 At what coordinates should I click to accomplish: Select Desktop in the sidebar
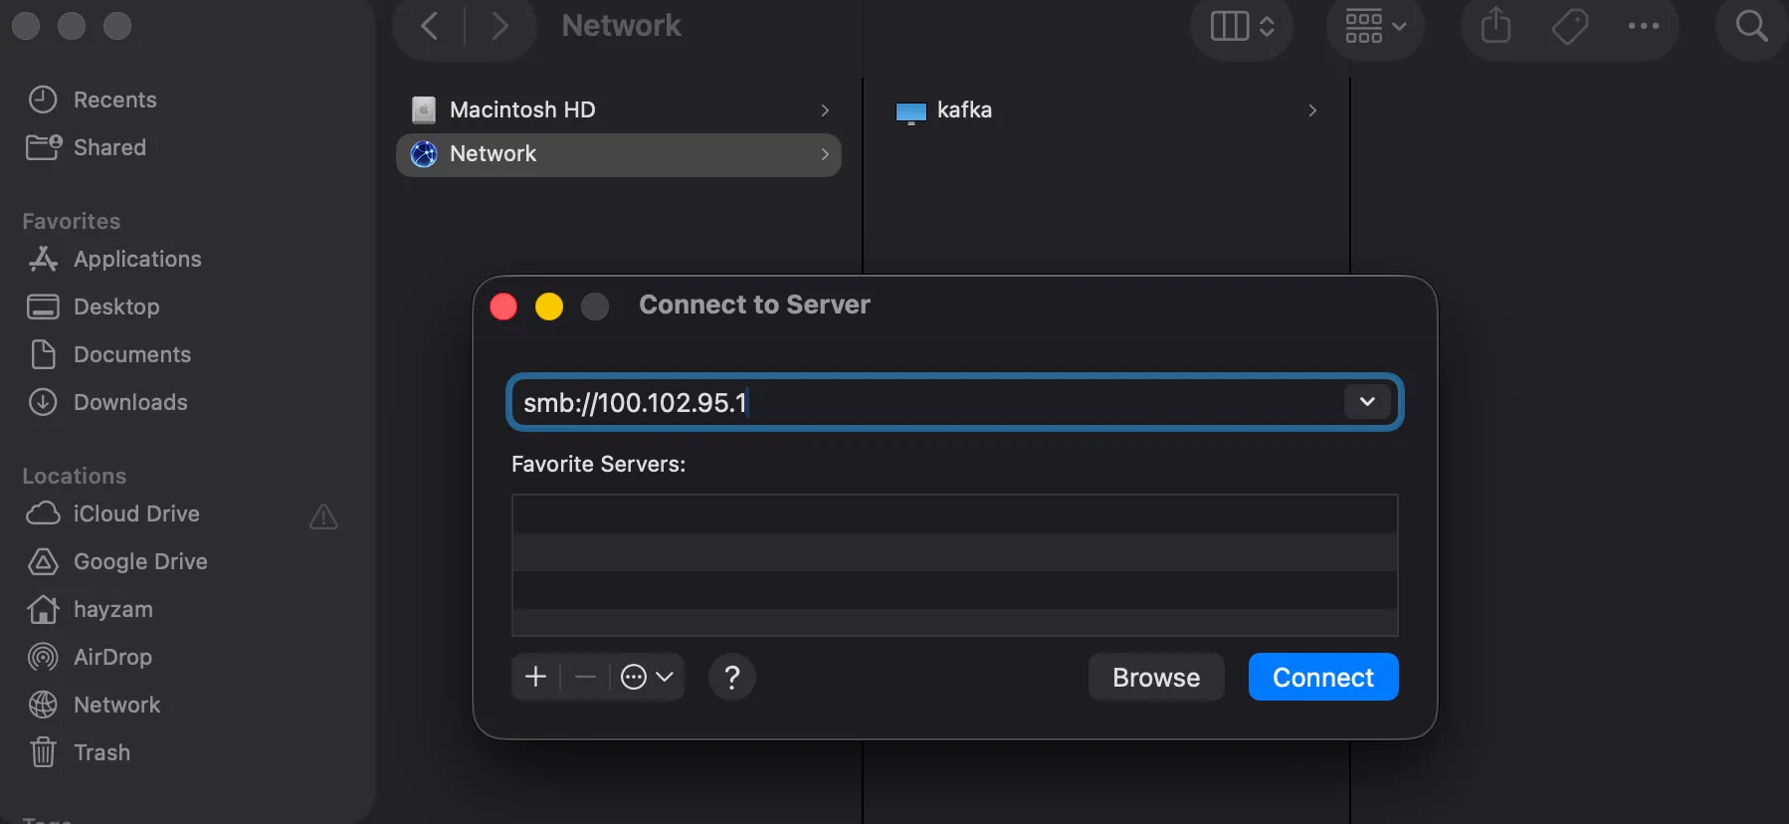click(x=94, y=307)
